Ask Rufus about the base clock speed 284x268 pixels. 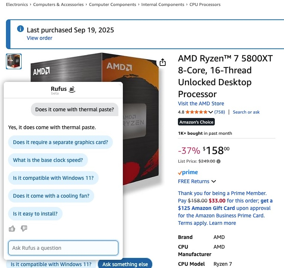48,160
